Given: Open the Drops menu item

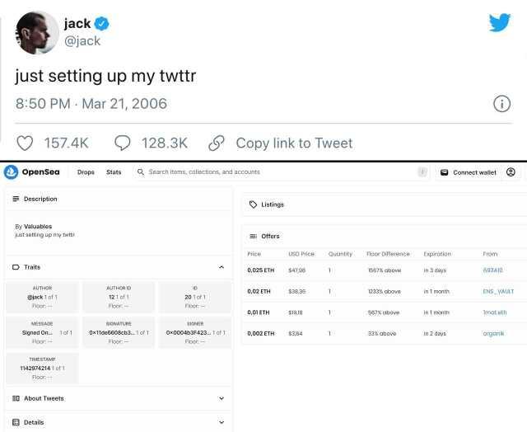Looking at the screenshot, I should (x=86, y=172).
